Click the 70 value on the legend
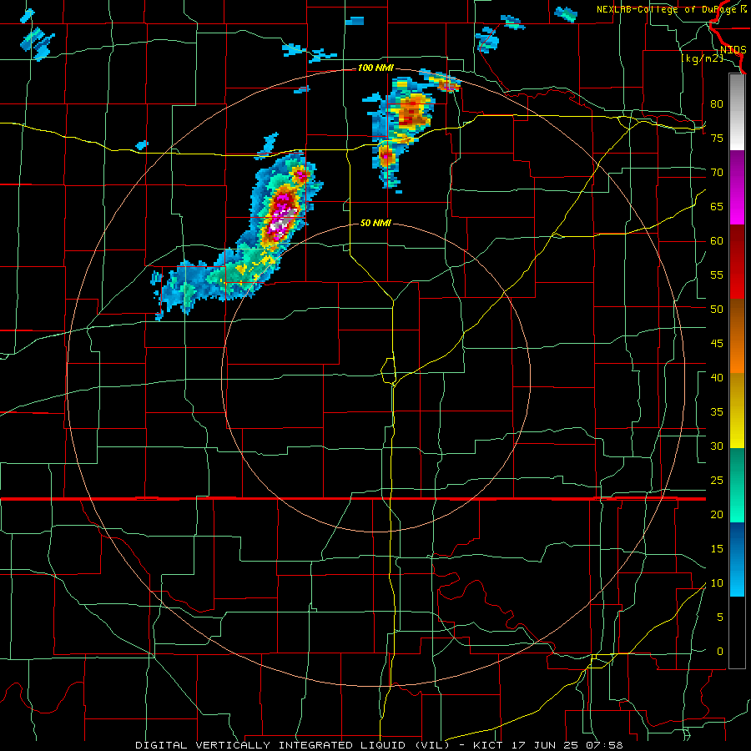The height and width of the screenshot is (751, 751). pos(717,173)
